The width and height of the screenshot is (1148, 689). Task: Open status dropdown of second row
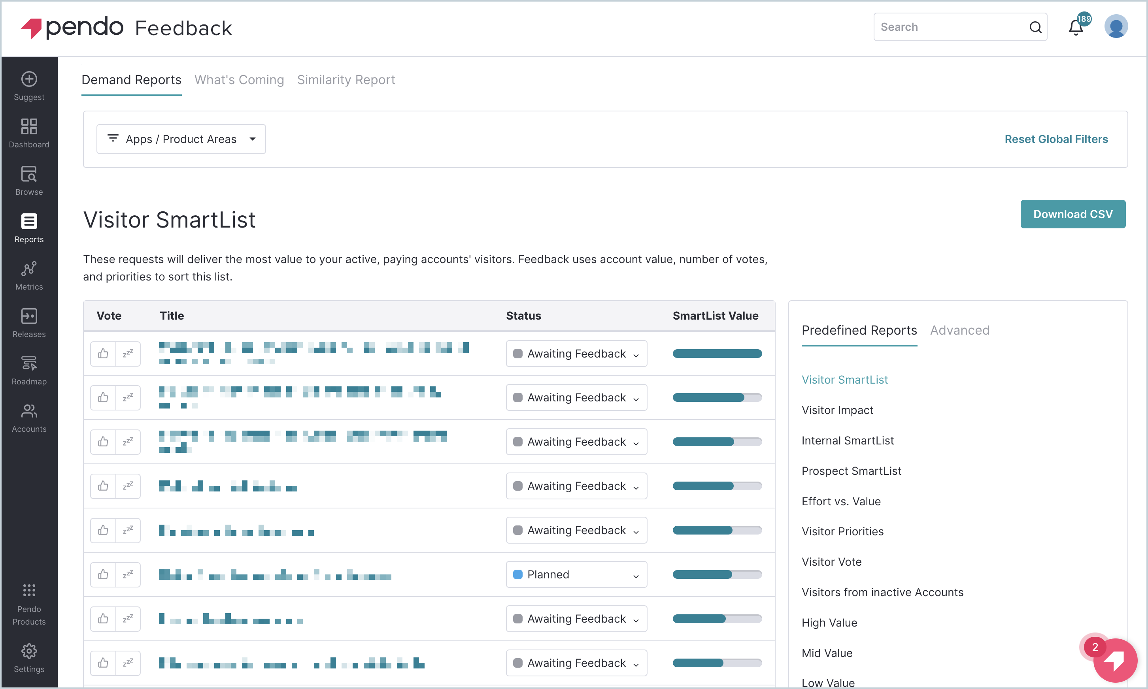click(576, 397)
